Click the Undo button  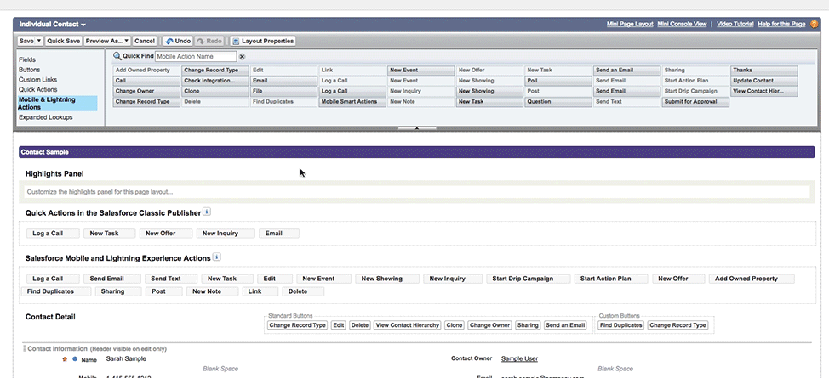tap(177, 41)
